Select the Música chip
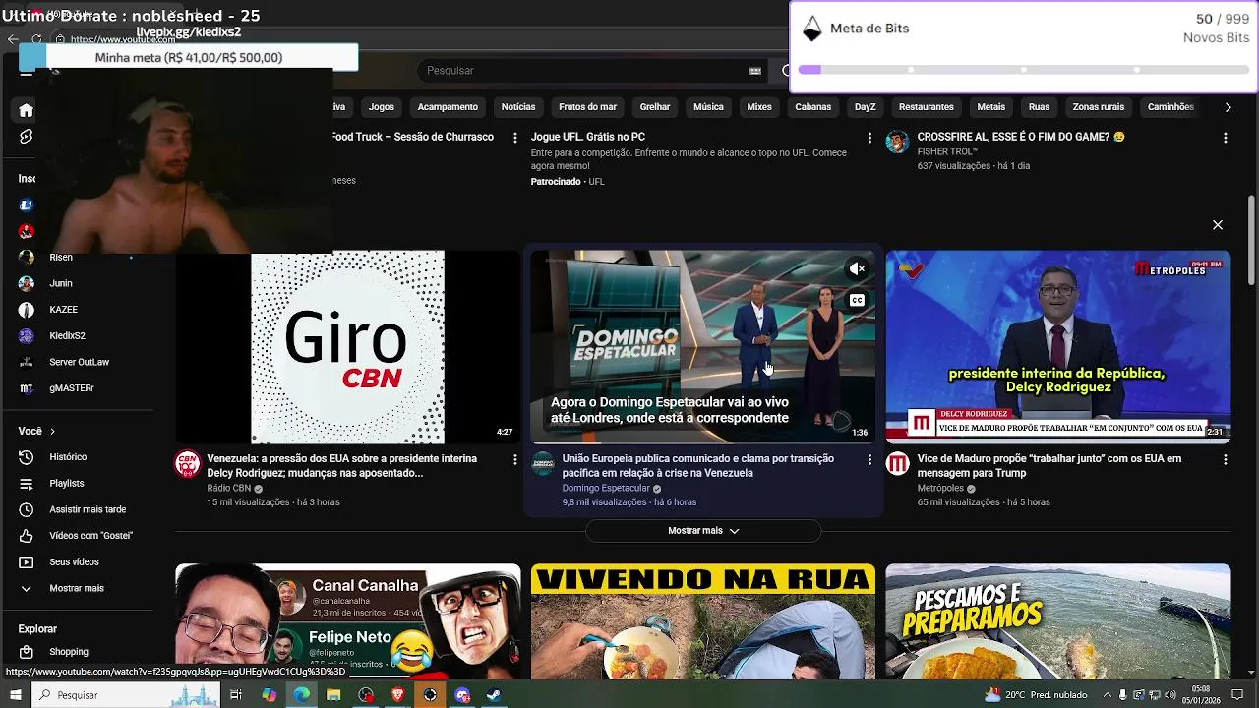 pyautogui.click(x=708, y=107)
